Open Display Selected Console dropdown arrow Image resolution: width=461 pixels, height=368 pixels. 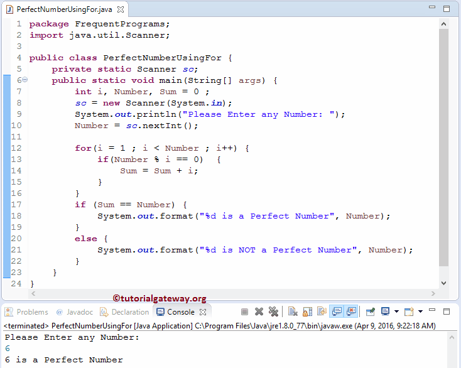point(396,311)
